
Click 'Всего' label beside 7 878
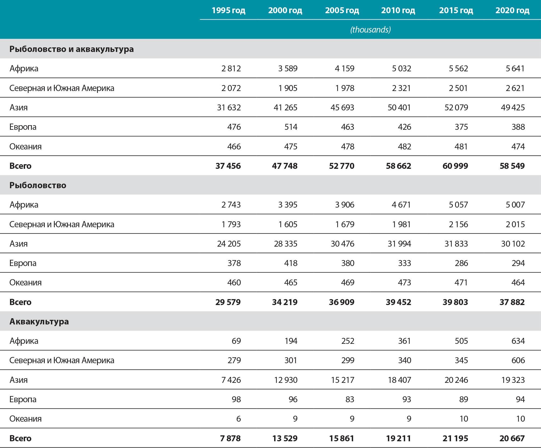[20, 438]
